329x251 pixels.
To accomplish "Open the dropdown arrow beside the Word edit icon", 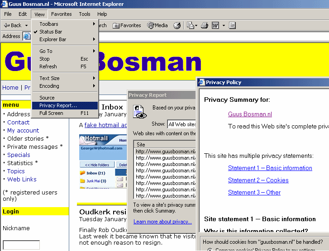I will coord(224,26).
